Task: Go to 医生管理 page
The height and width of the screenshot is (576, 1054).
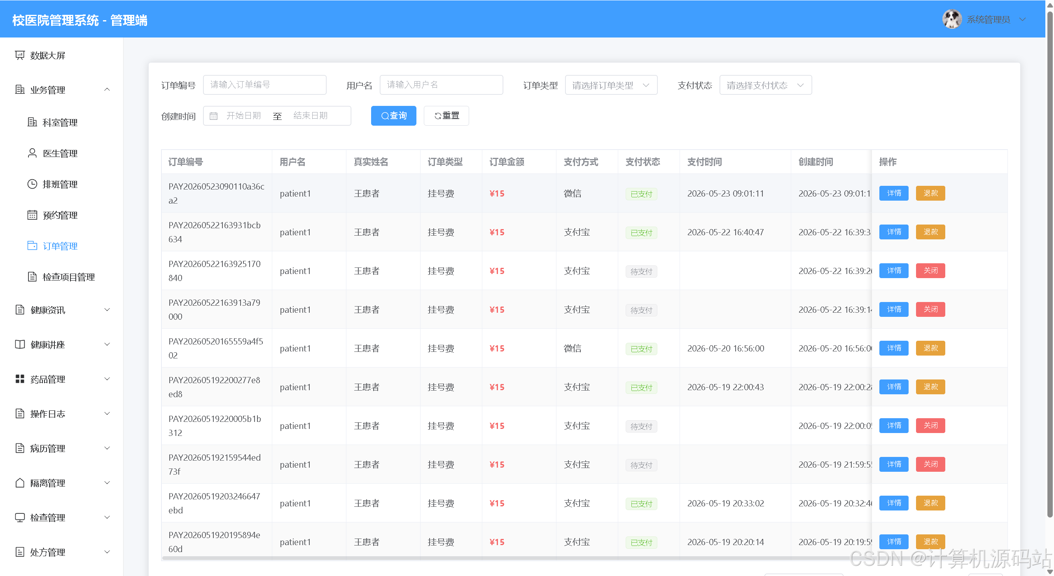Action: click(x=62, y=153)
